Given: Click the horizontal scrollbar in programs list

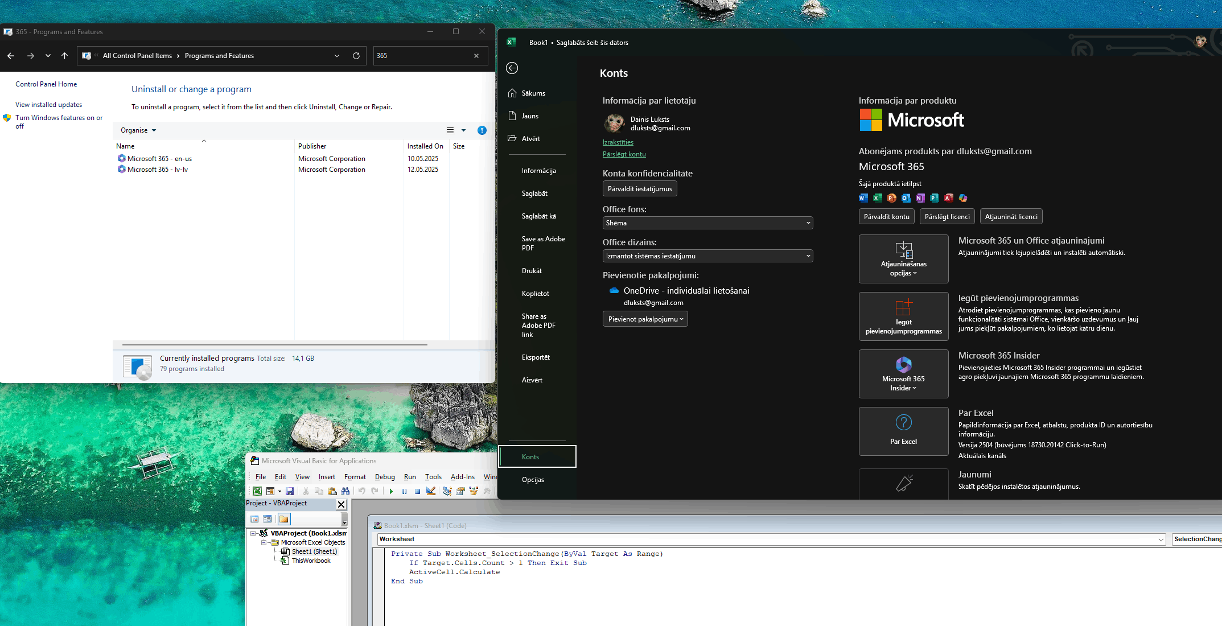Looking at the screenshot, I should pos(274,345).
